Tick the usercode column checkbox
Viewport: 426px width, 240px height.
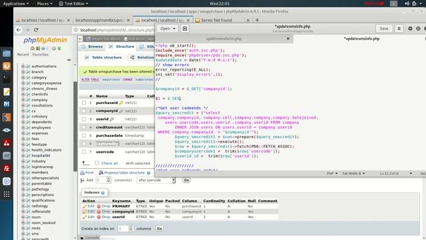click(x=84, y=151)
